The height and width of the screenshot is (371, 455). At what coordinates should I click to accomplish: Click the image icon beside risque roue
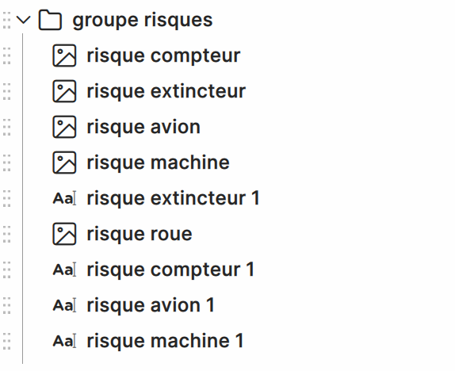[64, 234]
